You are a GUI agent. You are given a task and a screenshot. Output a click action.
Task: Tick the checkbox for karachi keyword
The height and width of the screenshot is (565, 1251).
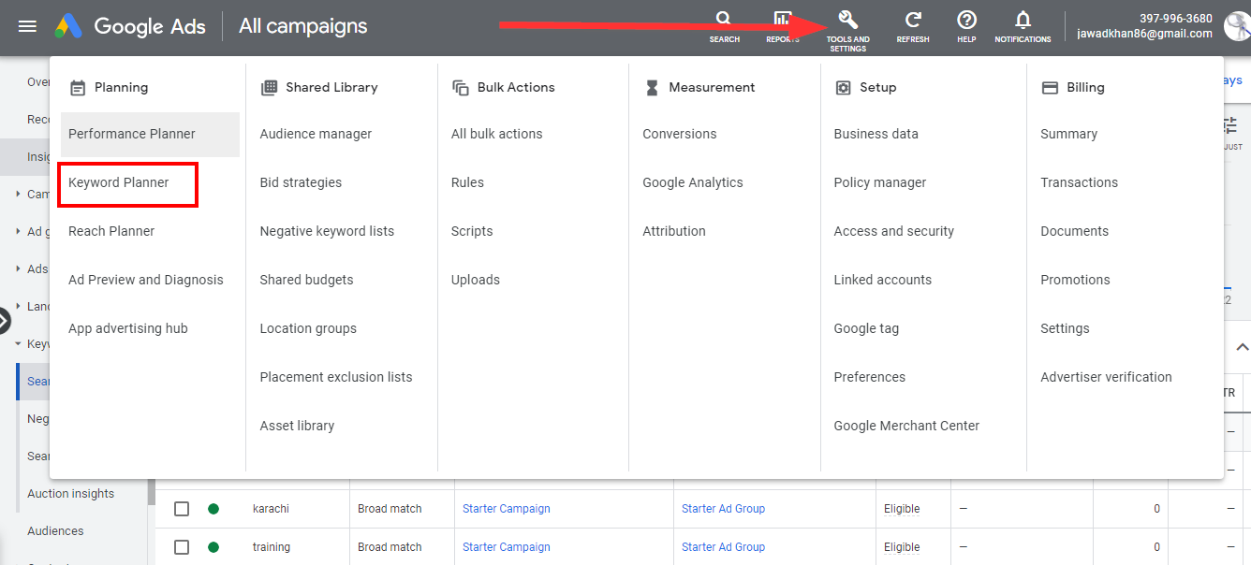point(182,509)
